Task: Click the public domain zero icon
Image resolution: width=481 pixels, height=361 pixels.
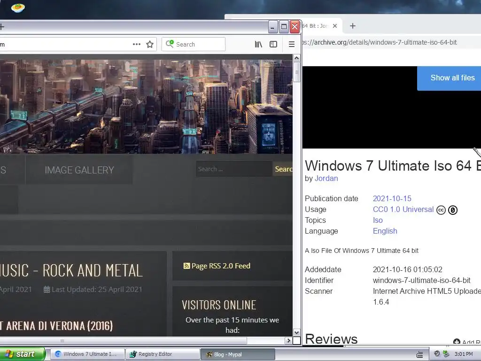Action: 453,210
